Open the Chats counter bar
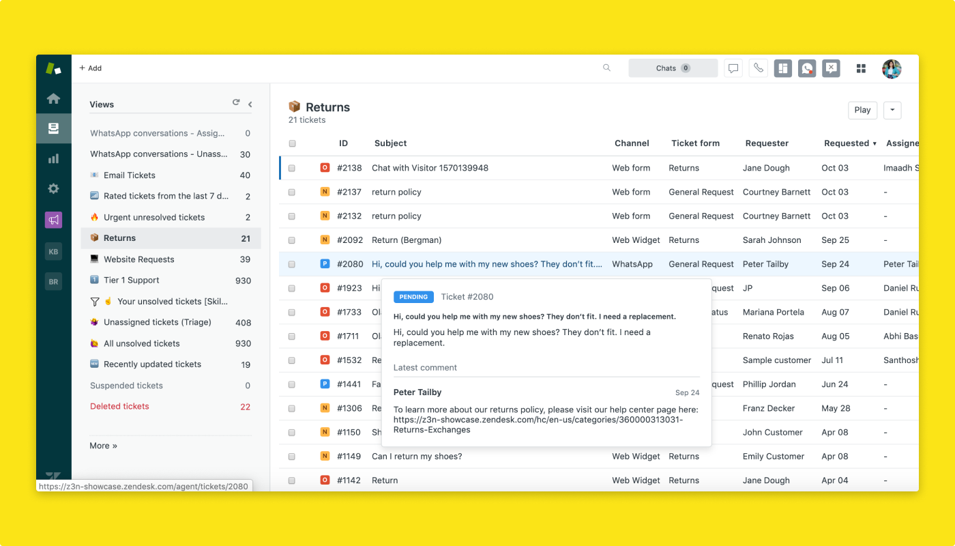This screenshot has width=955, height=546. click(673, 68)
